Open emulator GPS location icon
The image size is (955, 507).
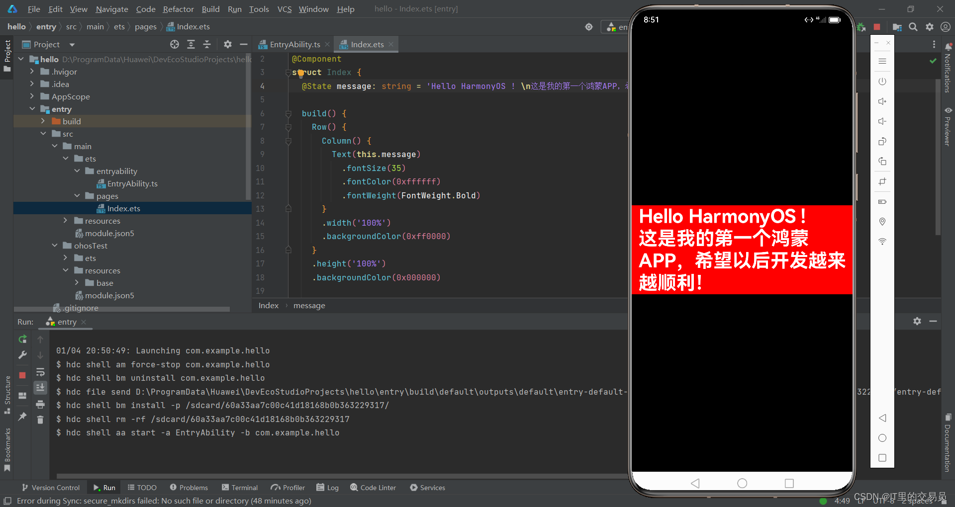[x=882, y=221]
